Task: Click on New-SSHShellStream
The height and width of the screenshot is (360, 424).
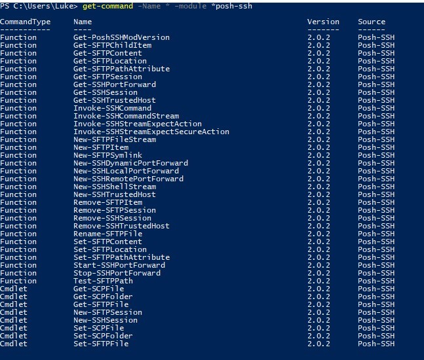Action: (115, 187)
